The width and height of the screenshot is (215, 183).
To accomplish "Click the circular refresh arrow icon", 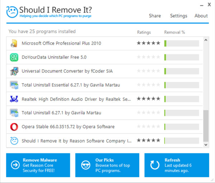I will coord(155,165).
